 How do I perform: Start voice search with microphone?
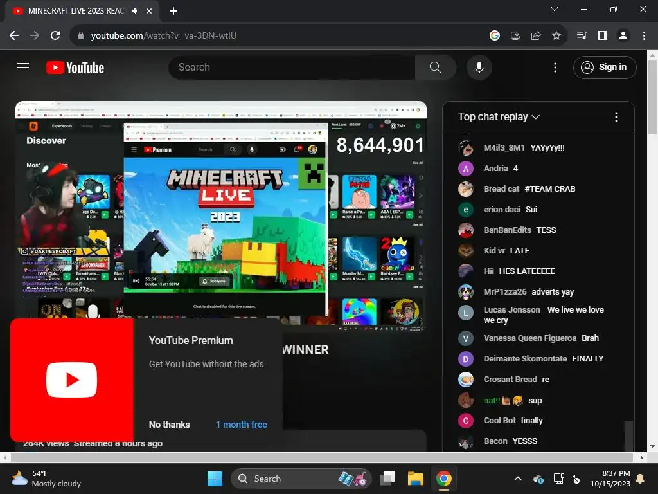tap(479, 67)
